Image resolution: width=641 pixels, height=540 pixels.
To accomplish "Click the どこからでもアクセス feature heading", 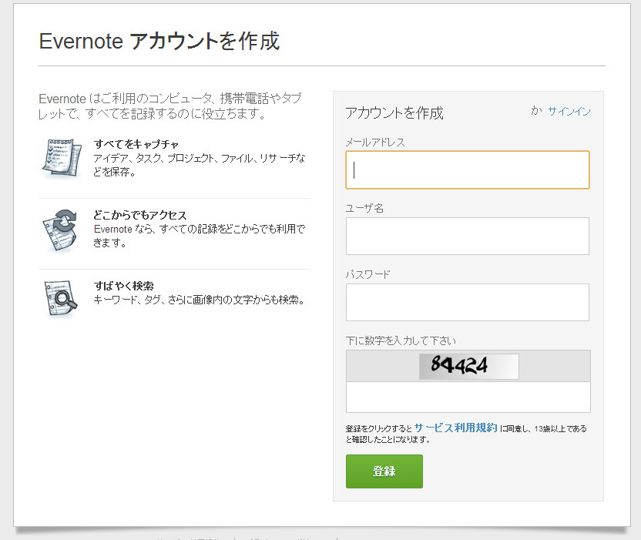I will pyautogui.click(x=140, y=215).
